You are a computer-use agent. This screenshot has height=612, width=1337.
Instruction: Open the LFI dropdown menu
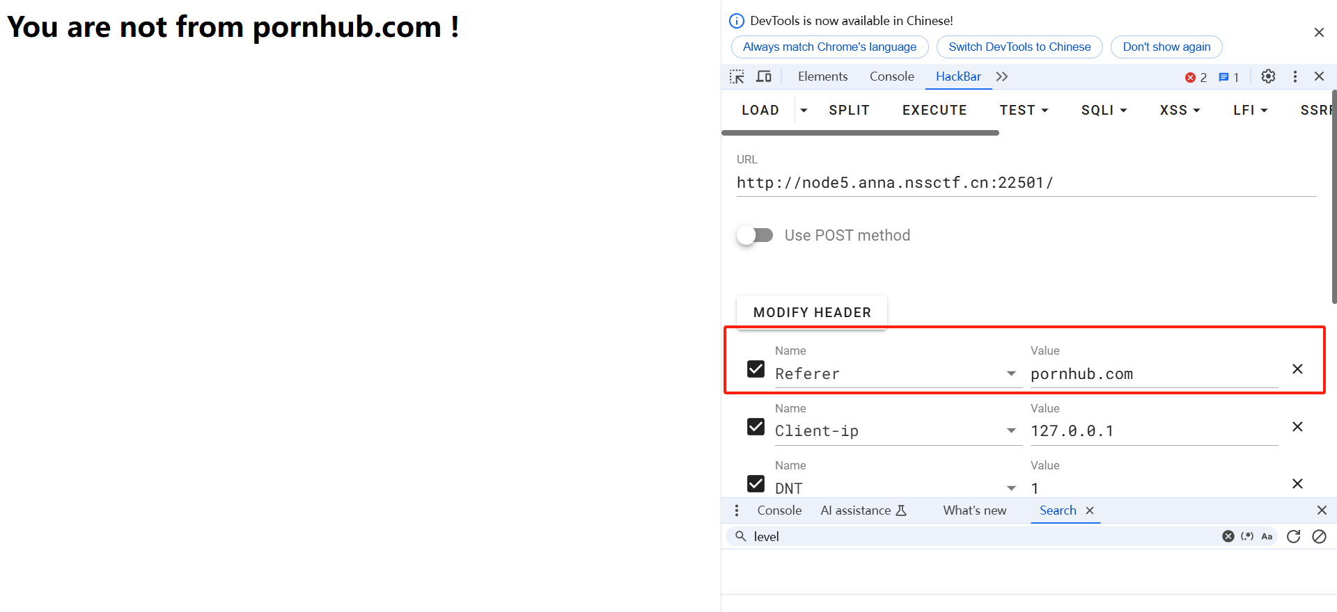1250,110
